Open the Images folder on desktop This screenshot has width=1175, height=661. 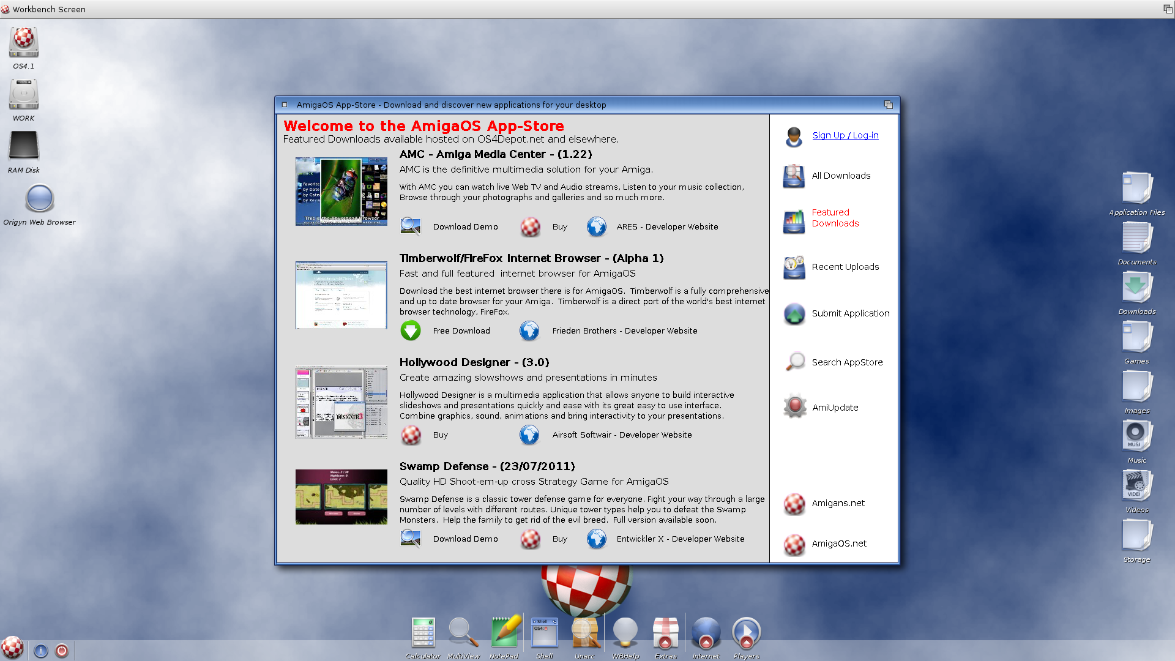point(1137,387)
